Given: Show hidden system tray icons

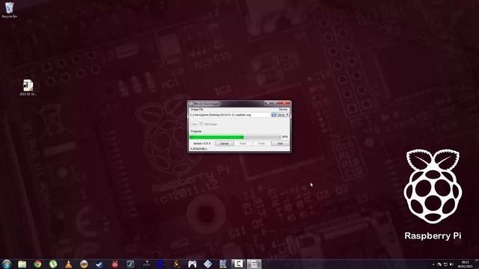Looking at the screenshot, I should [433, 265].
